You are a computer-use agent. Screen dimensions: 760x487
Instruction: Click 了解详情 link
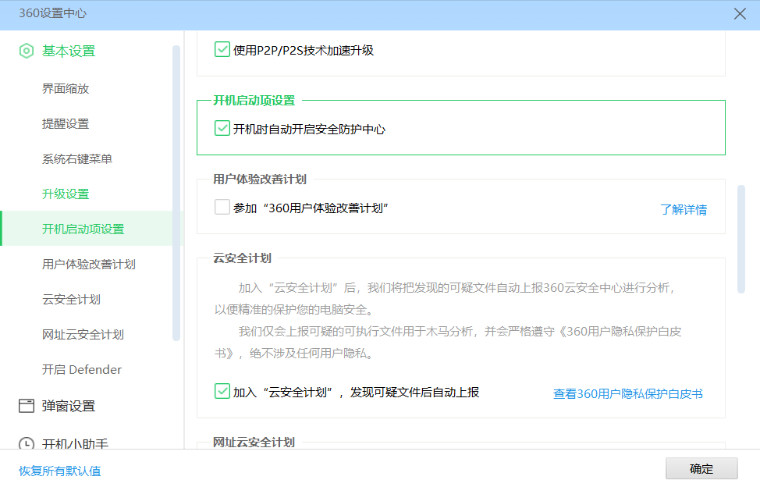point(684,210)
